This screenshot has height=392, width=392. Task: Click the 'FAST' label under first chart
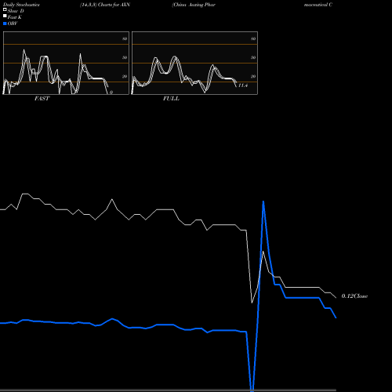42,99
